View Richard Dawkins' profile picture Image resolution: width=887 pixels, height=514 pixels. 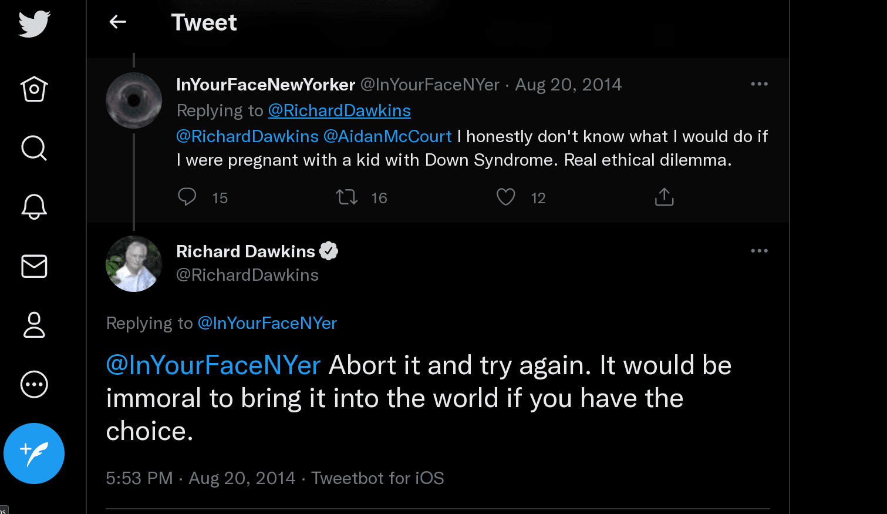pyautogui.click(x=134, y=264)
